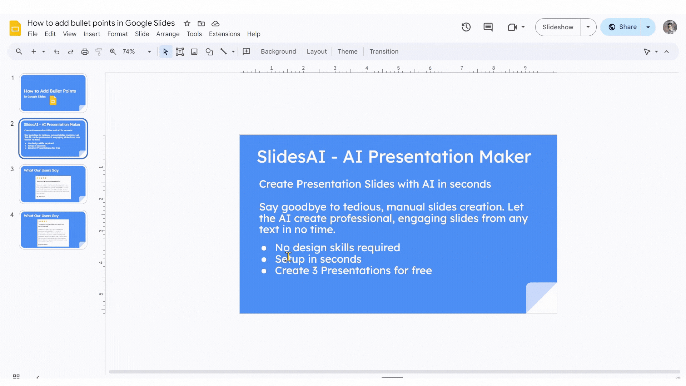The image size is (686, 386).
Task: Expand the Share dropdown arrow
Action: (649, 27)
